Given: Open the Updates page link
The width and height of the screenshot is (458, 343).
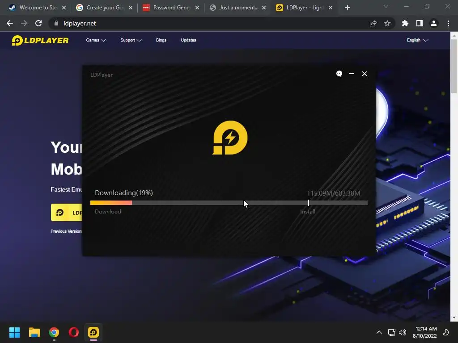Looking at the screenshot, I should click(188, 40).
